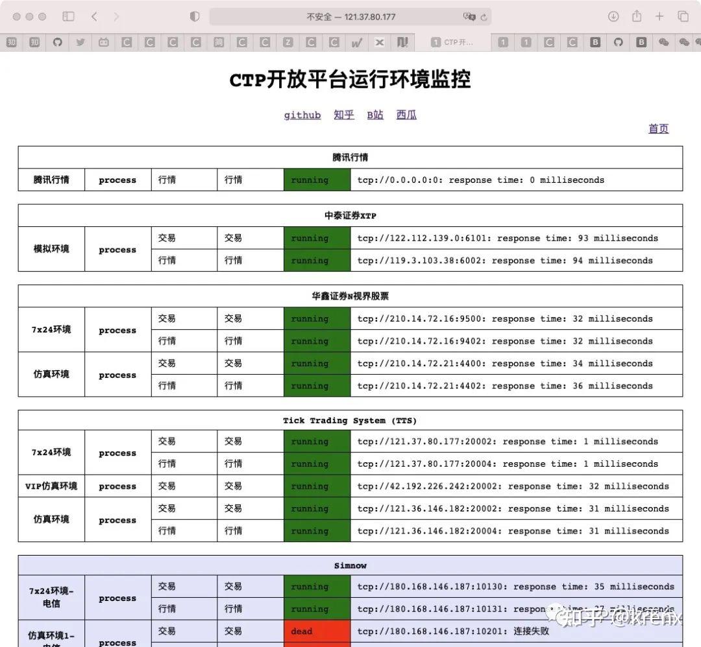The width and height of the screenshot is (701, 647).
Task: Click 仿真环境 cell in TTS table
Action: click(51, 519)
